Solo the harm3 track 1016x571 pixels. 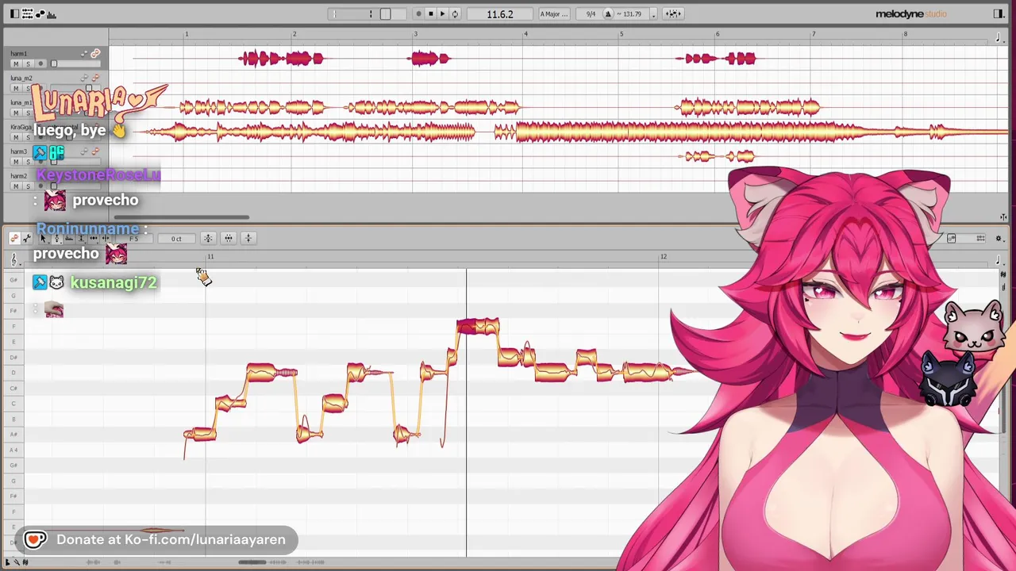[x=28, y=161]
